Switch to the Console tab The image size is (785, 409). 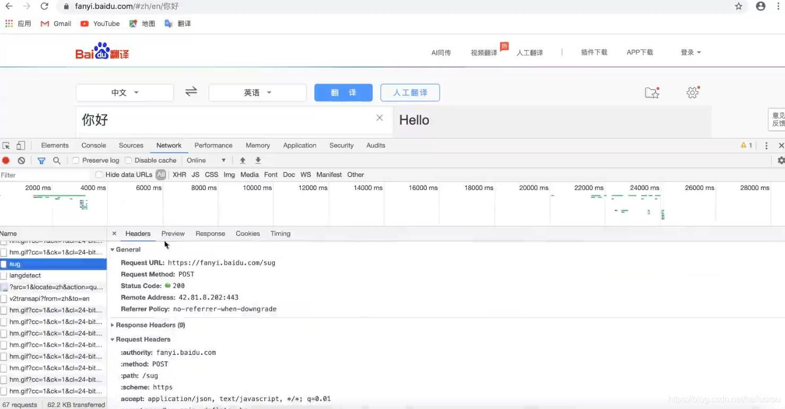[x=93, y=145]
